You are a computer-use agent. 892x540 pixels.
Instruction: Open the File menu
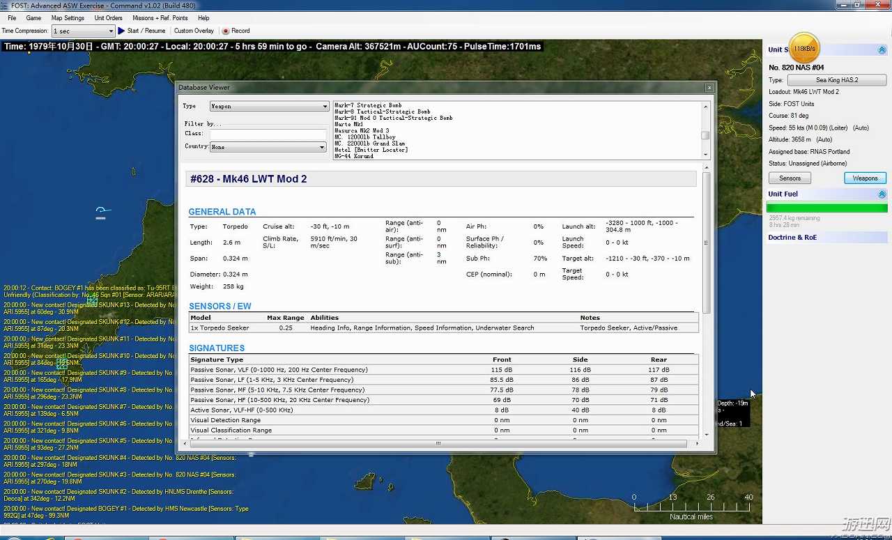[12, 18]
